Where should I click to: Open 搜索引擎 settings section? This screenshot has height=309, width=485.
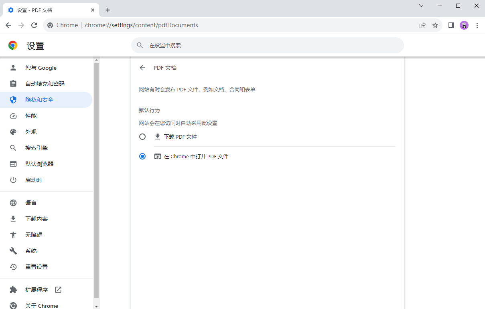tap(46, 148)
